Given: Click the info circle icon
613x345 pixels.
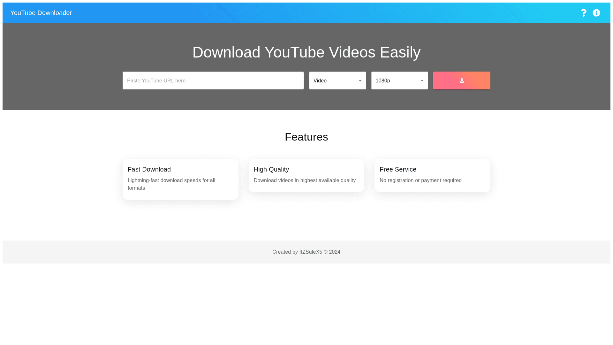Looking at the screenshot, I should coord(596,13).
